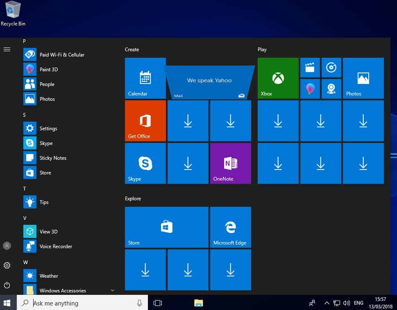The width and height of the screenshot is (397, 310).
Task: Open the OneNote tile
Action: click(x=231, y=163)
